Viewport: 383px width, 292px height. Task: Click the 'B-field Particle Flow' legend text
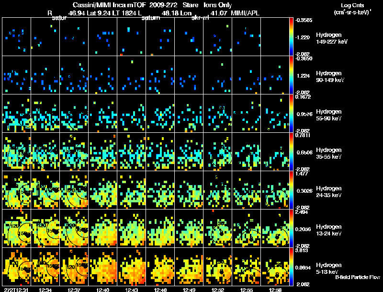358,277
